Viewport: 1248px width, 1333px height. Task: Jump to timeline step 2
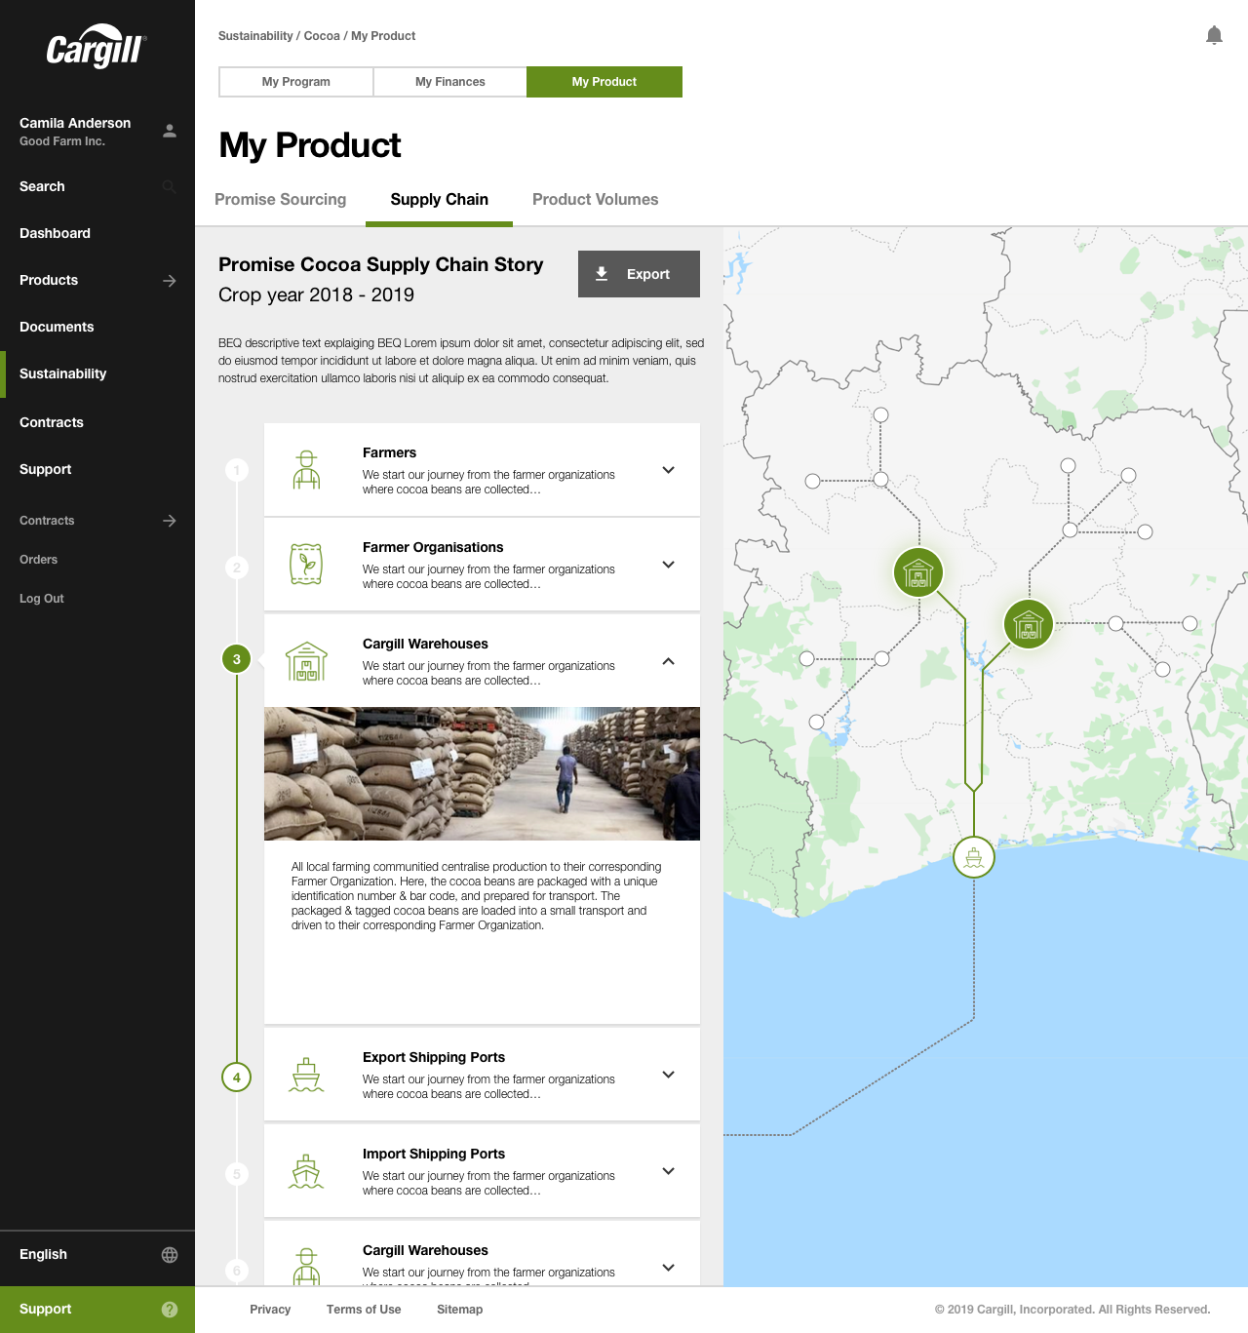[237, 568]
